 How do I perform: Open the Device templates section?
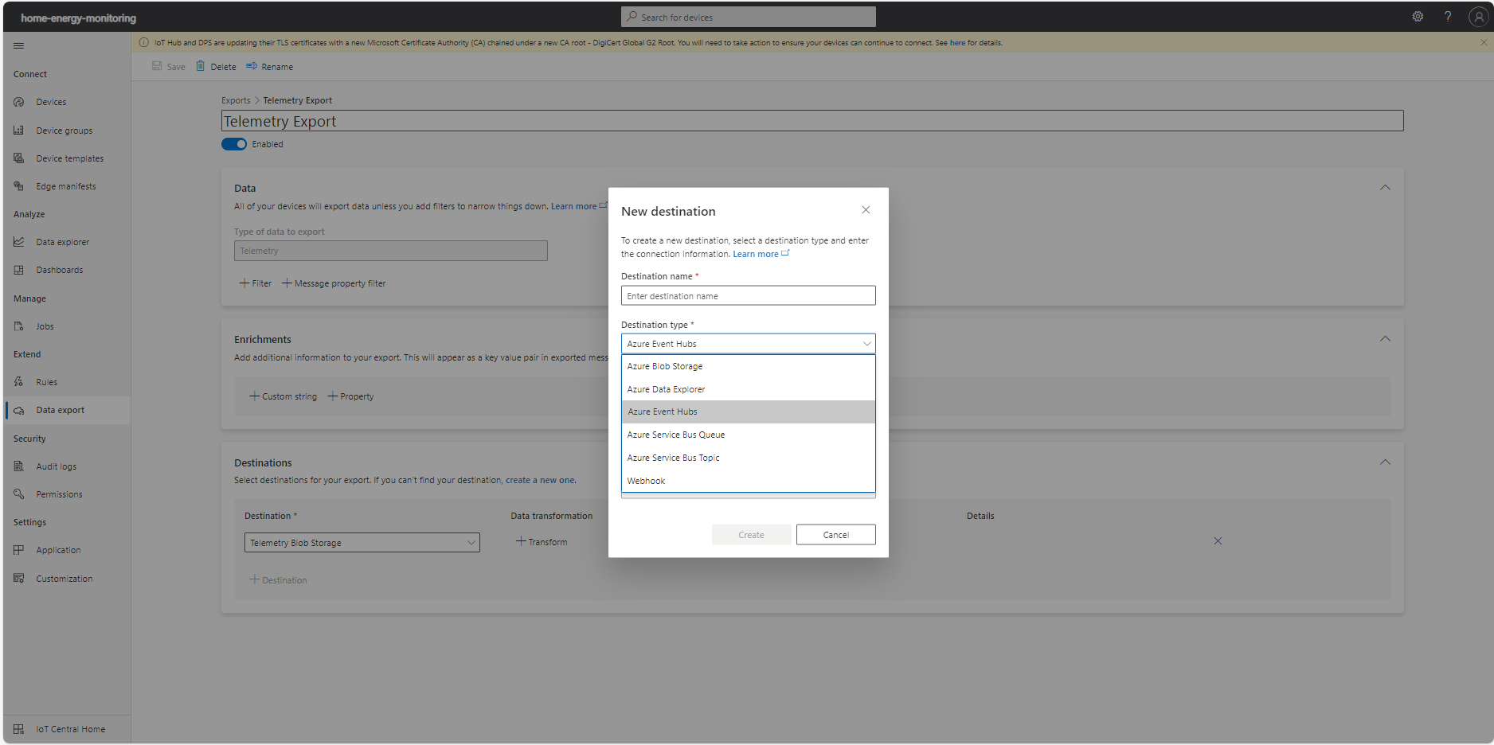point(69,158)
